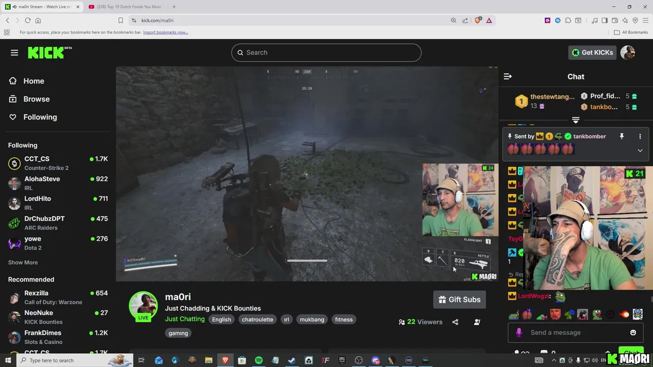Open a new browser tab
The image size is (653, 367).
pos(174,7)
